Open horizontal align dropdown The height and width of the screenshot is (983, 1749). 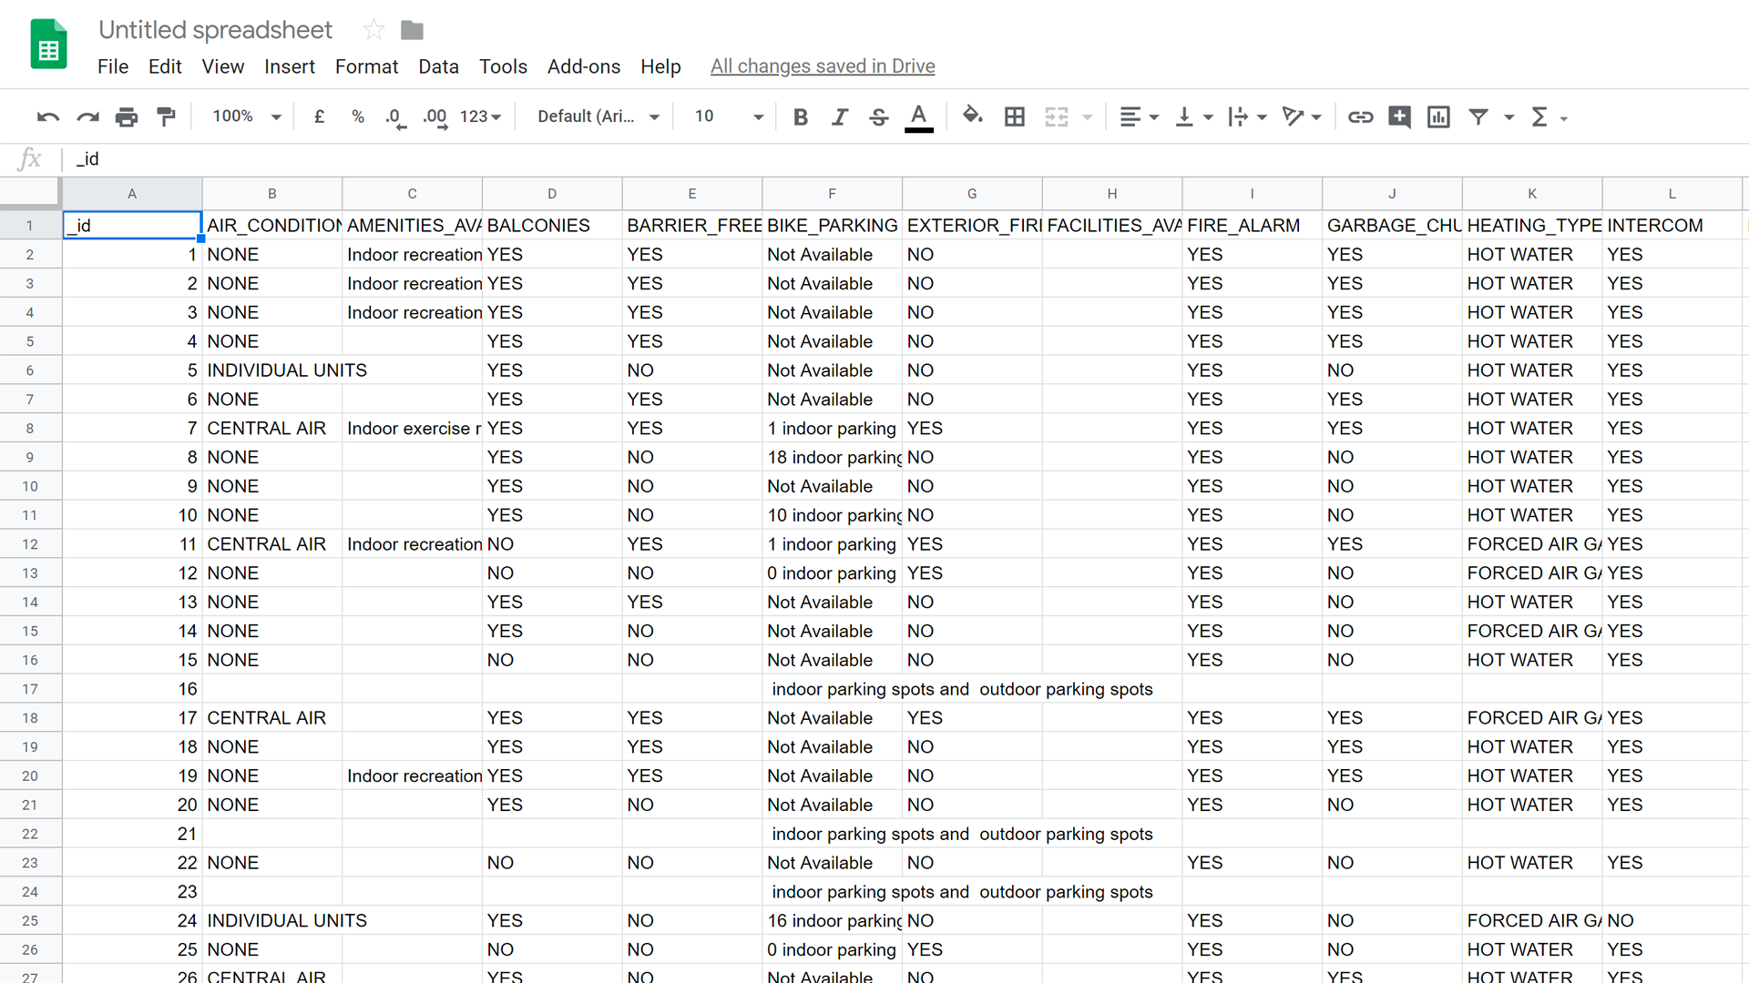click(1139, 117)
